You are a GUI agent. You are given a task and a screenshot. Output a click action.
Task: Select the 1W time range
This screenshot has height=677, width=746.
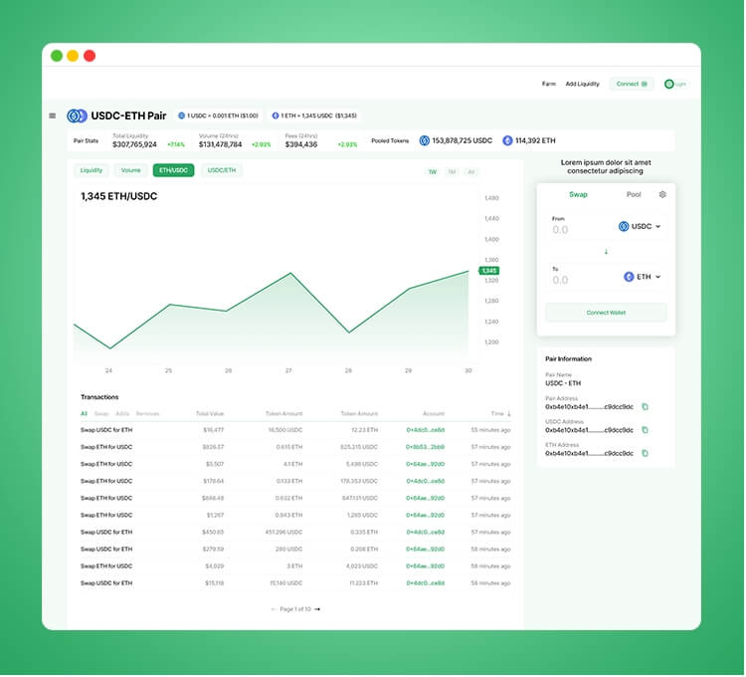[x=433, y=172]
